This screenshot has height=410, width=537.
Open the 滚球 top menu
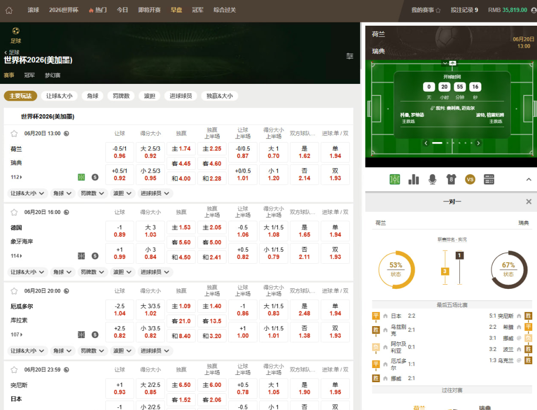(33, 10)
